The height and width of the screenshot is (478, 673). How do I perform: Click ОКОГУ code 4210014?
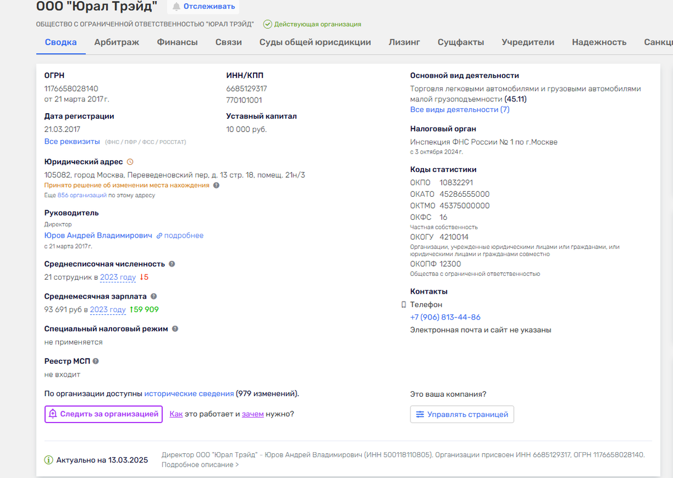pyautogui.click(x=454, y=237)
